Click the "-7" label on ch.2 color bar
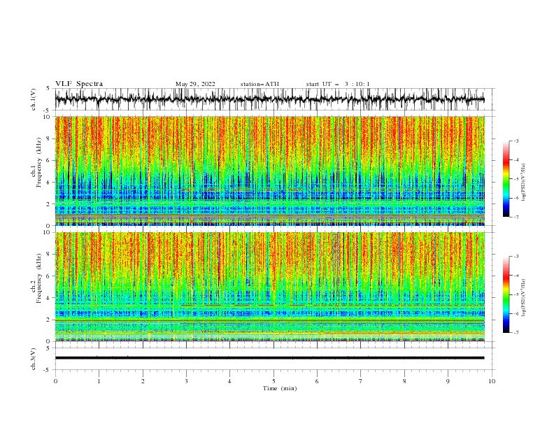 [x=516, y=332]
